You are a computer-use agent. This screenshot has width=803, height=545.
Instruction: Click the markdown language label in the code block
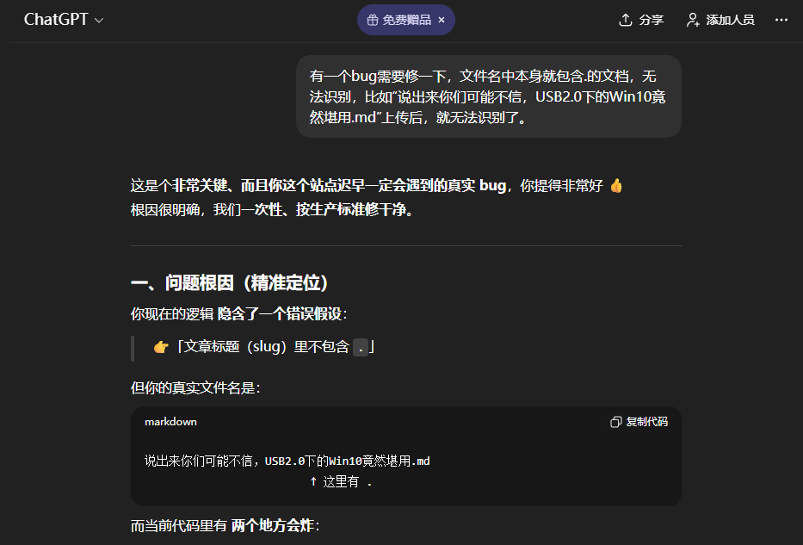[170, 422]
